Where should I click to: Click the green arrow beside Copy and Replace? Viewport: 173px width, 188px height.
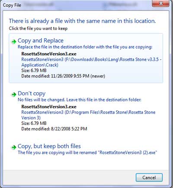(14, 42)
